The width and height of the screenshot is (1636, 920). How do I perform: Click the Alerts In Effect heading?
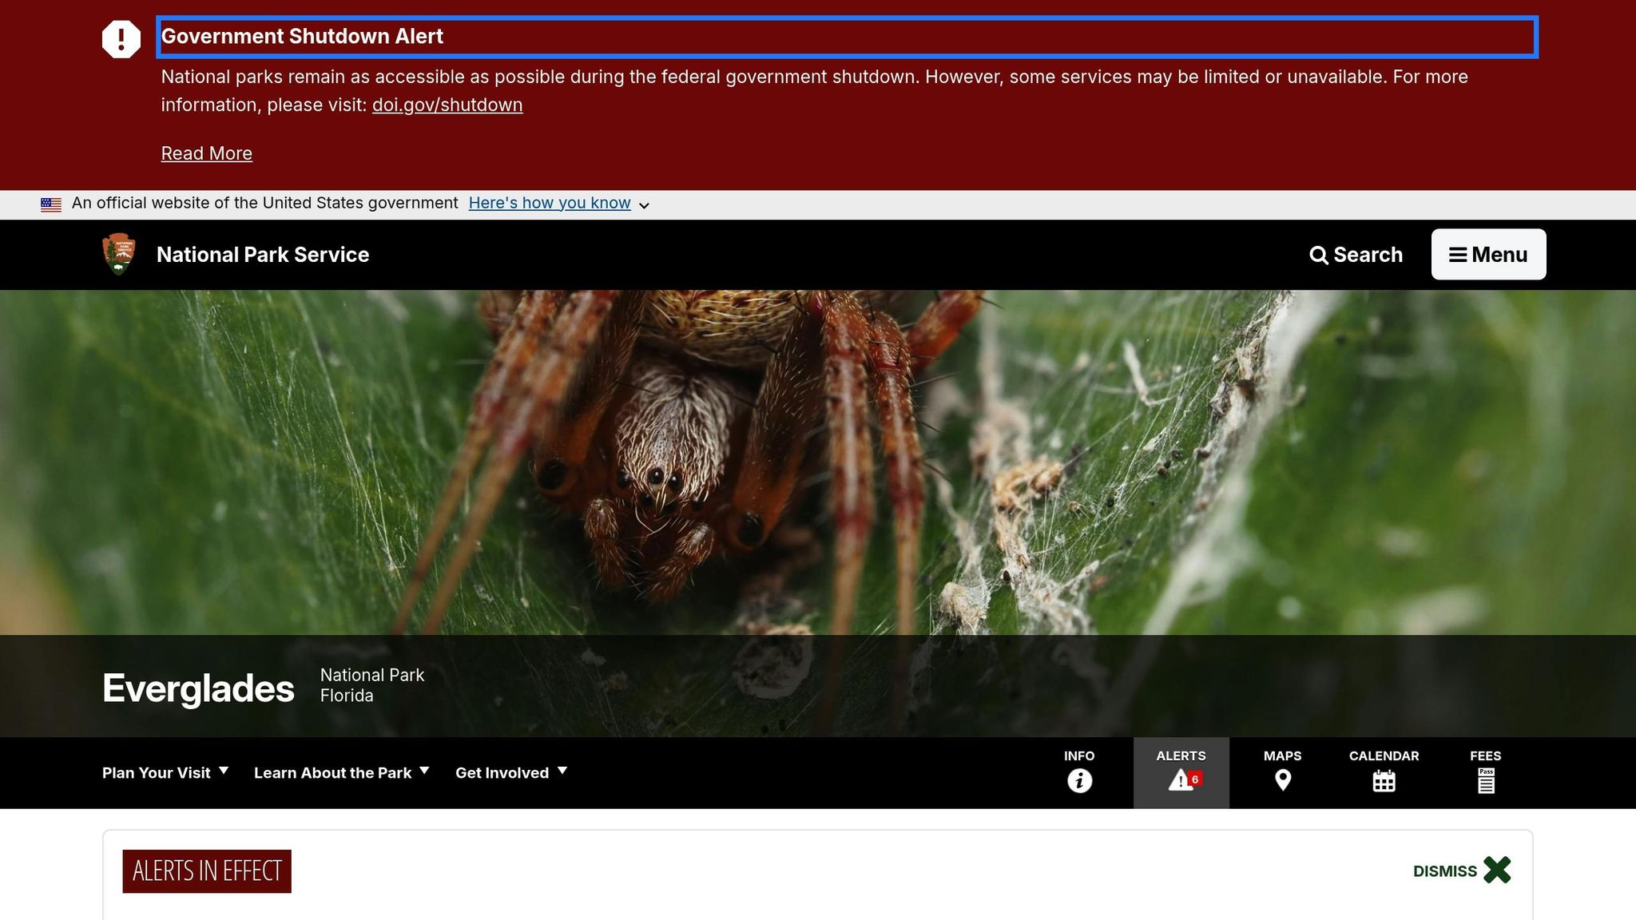[x=207, y=871]
